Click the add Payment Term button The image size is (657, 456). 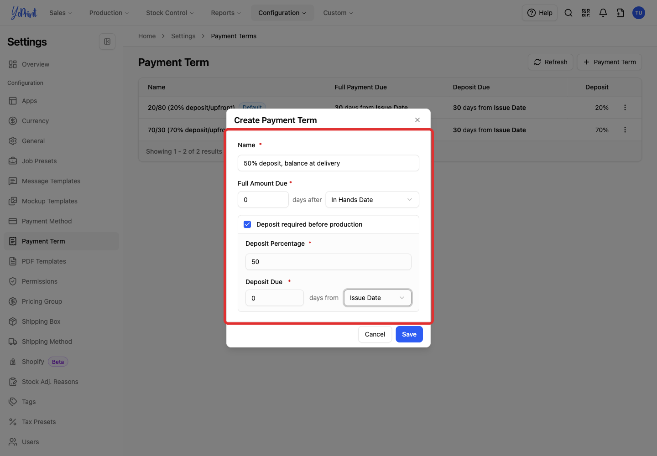pos(610,62)
